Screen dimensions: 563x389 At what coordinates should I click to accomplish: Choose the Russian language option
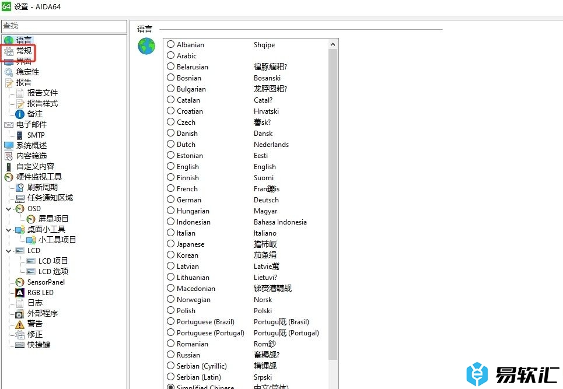(x=170, y=355)
